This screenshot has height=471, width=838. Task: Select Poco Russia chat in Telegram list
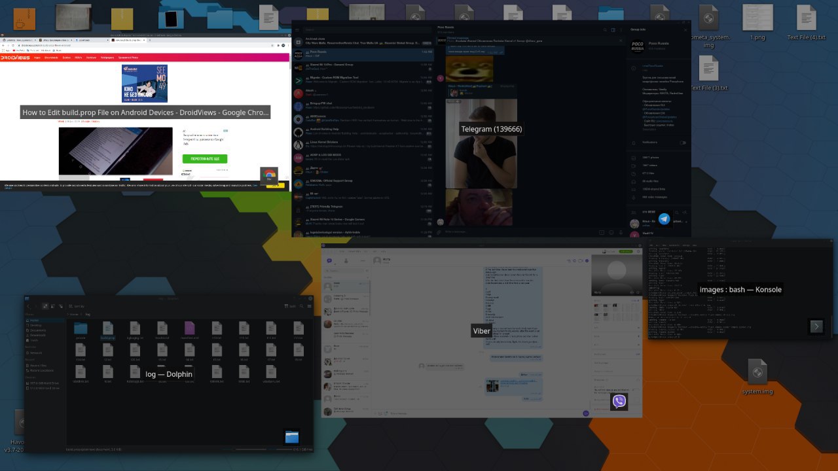click(363, 54)
